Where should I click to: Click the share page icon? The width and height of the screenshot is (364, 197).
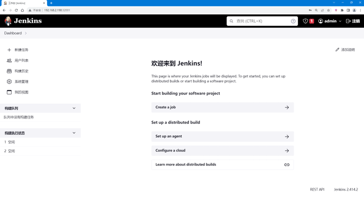(322, 10)
